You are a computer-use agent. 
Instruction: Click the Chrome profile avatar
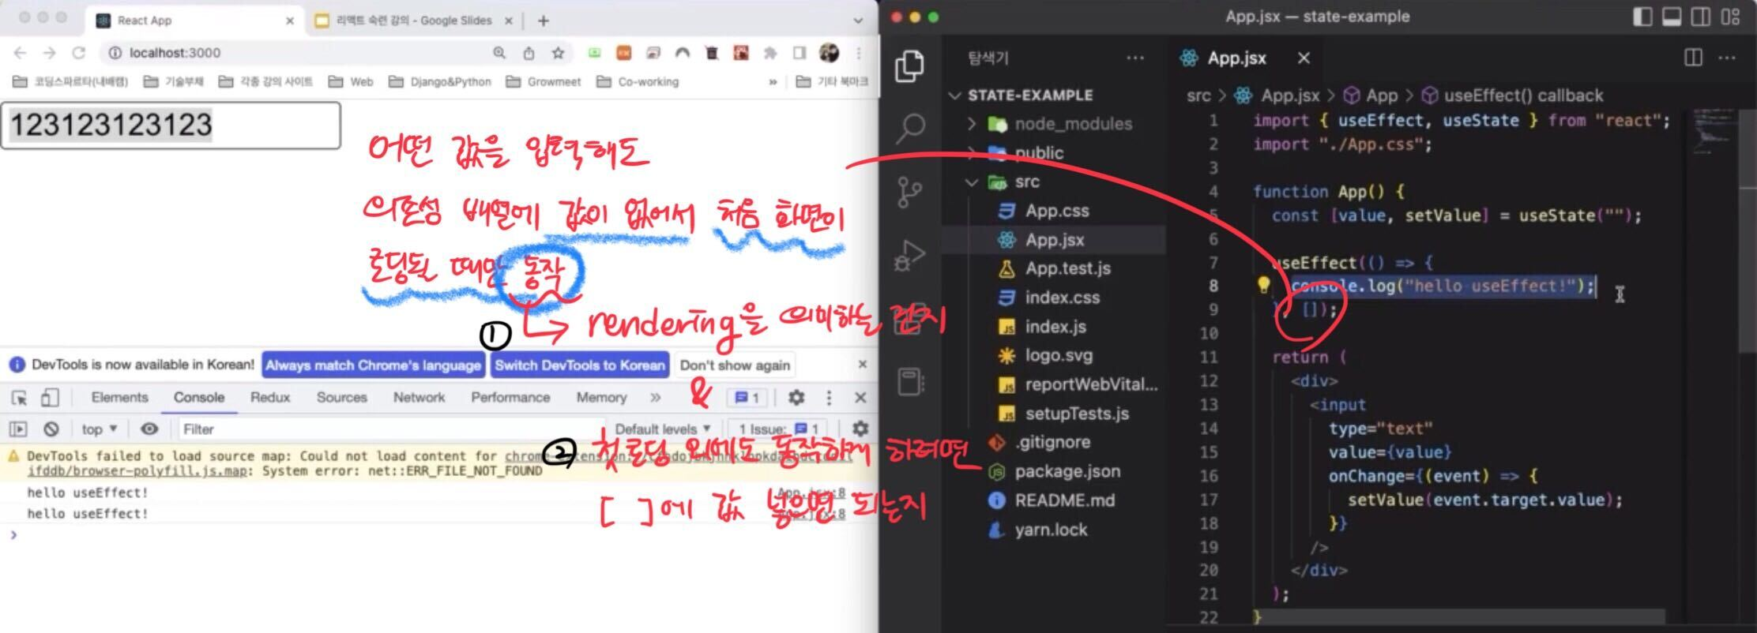click(x=829, y=53)
